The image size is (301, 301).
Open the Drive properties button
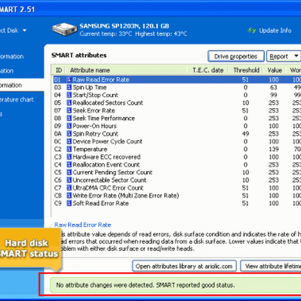pyautogui.click(x=236, y=56)
